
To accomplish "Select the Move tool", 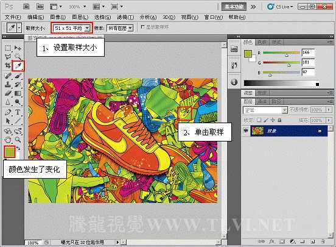I will point(18,48).
